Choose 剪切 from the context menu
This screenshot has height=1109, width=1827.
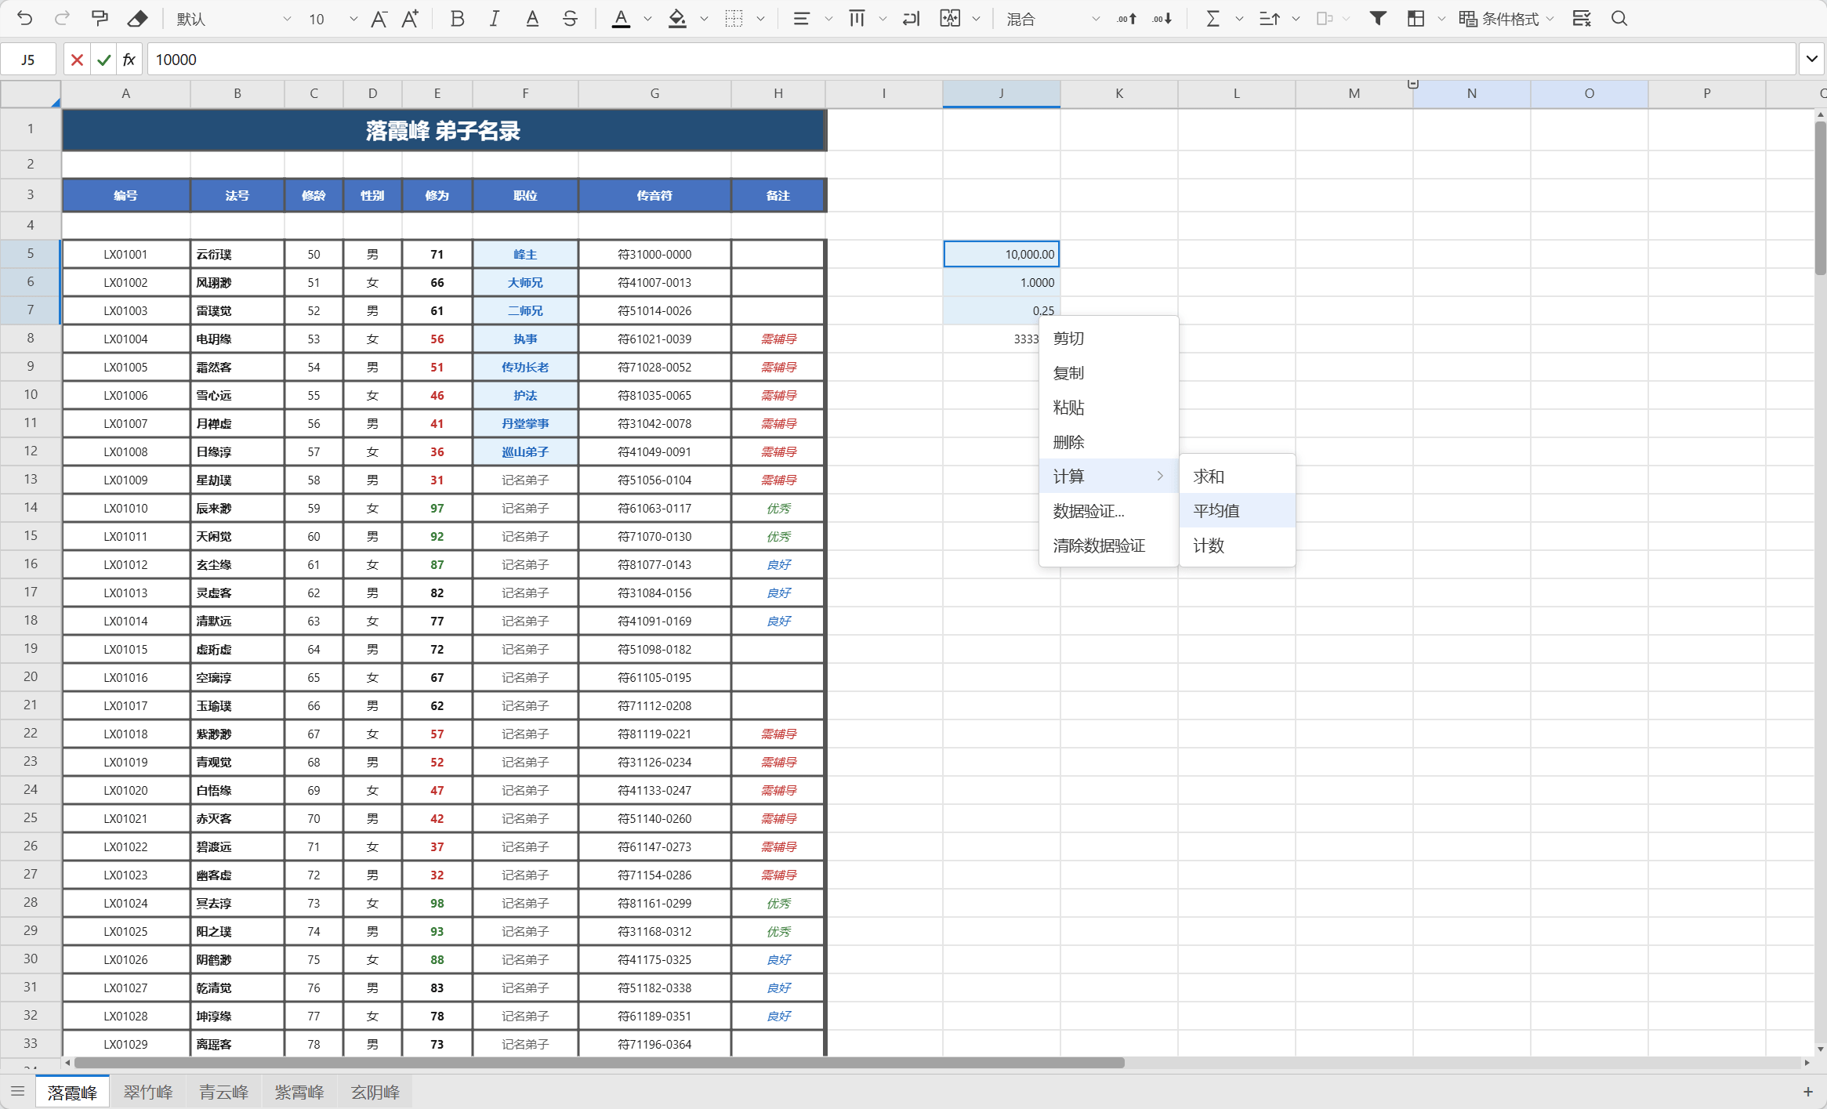coord(1108,338)
